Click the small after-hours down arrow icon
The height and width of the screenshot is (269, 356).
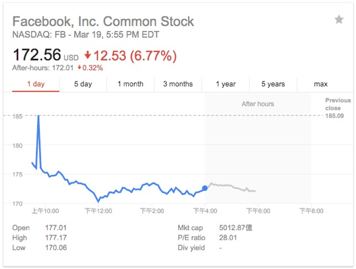coord(79,67)
